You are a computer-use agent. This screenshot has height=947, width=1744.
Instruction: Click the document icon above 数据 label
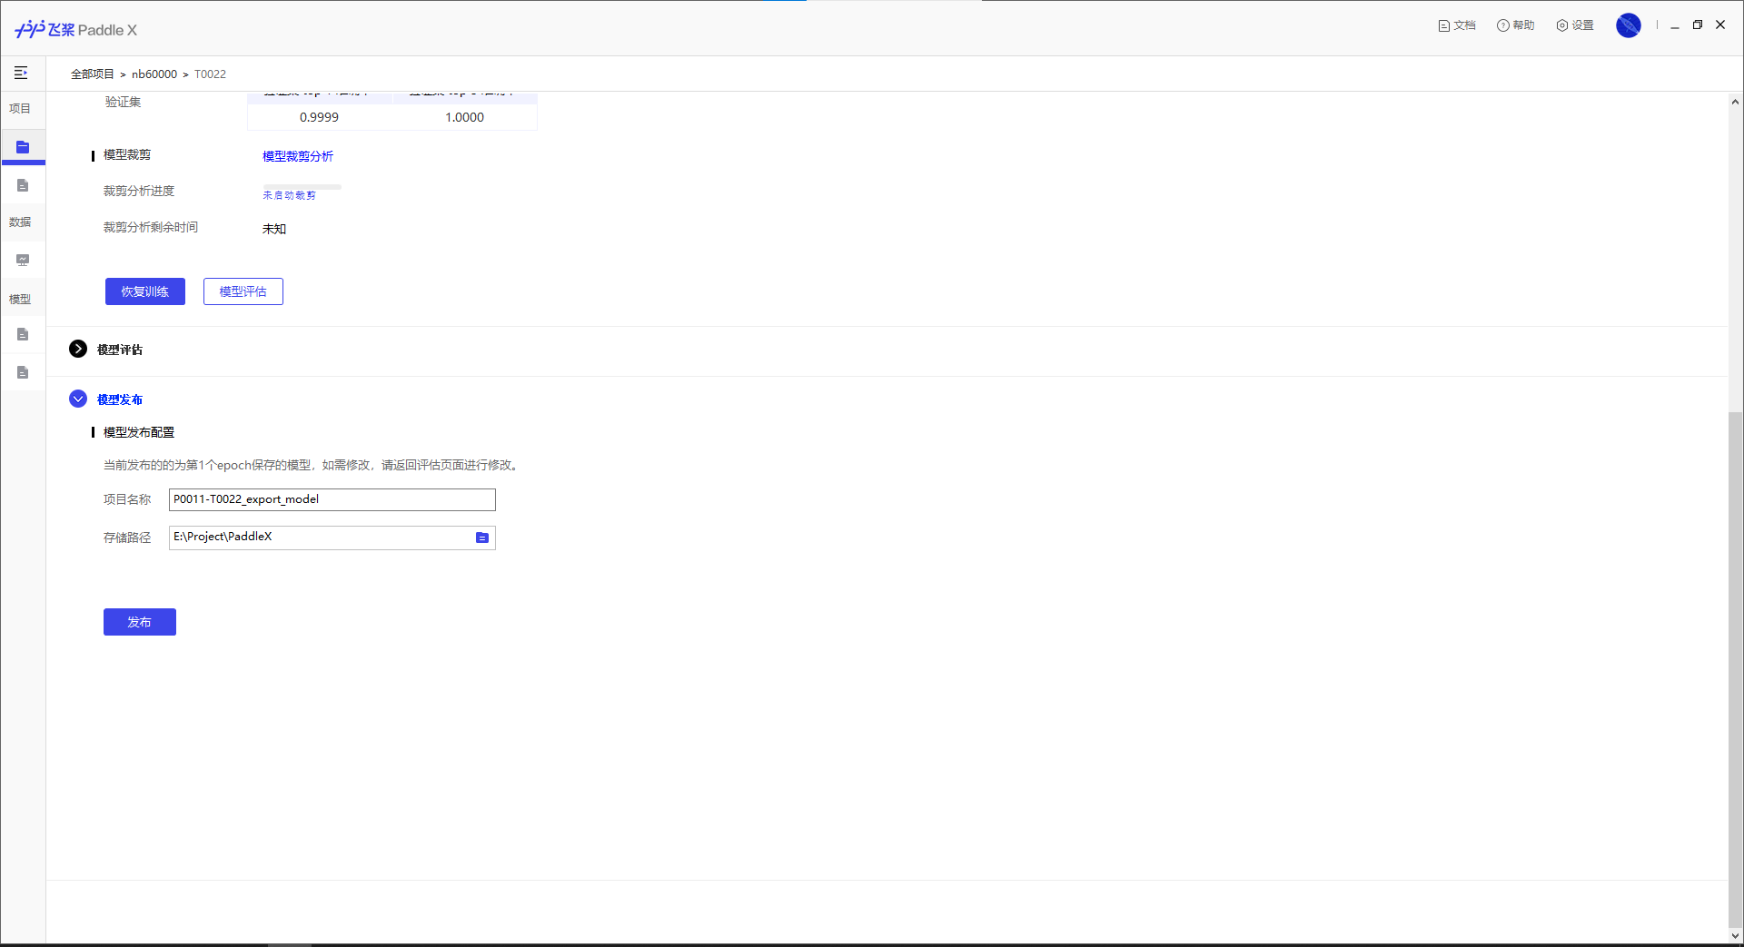point(23,185)
